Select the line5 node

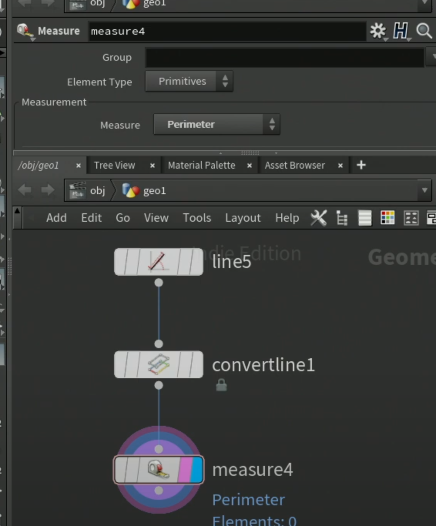tap(159, 262)
